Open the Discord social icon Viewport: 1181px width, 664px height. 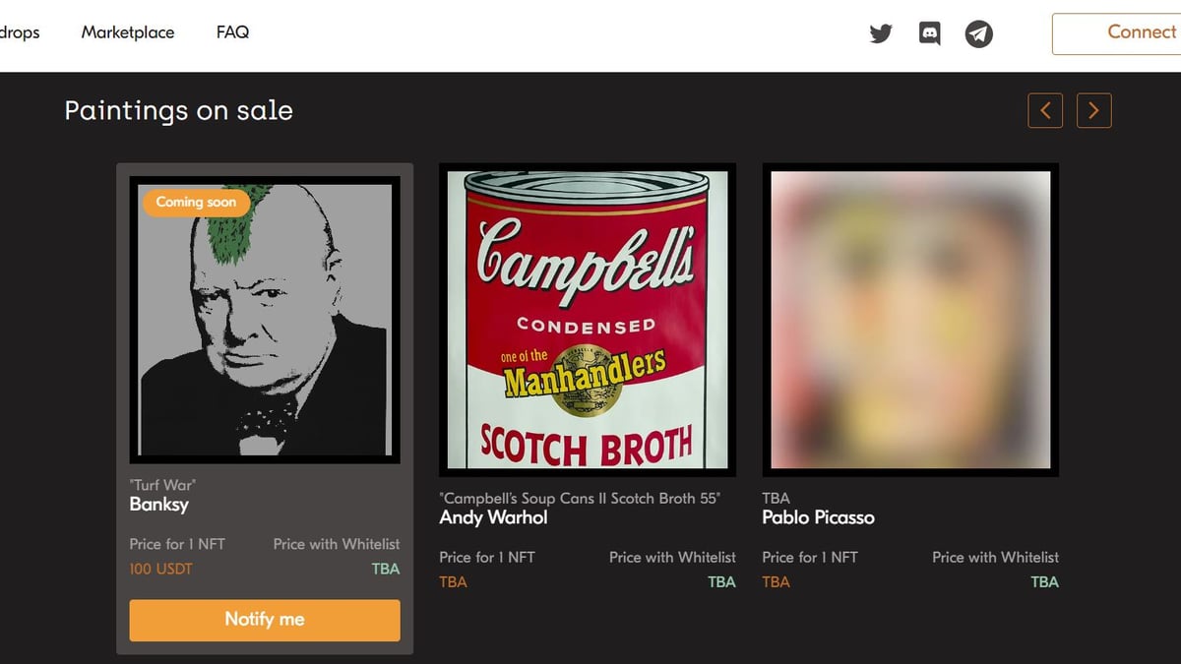coord(929,33)
